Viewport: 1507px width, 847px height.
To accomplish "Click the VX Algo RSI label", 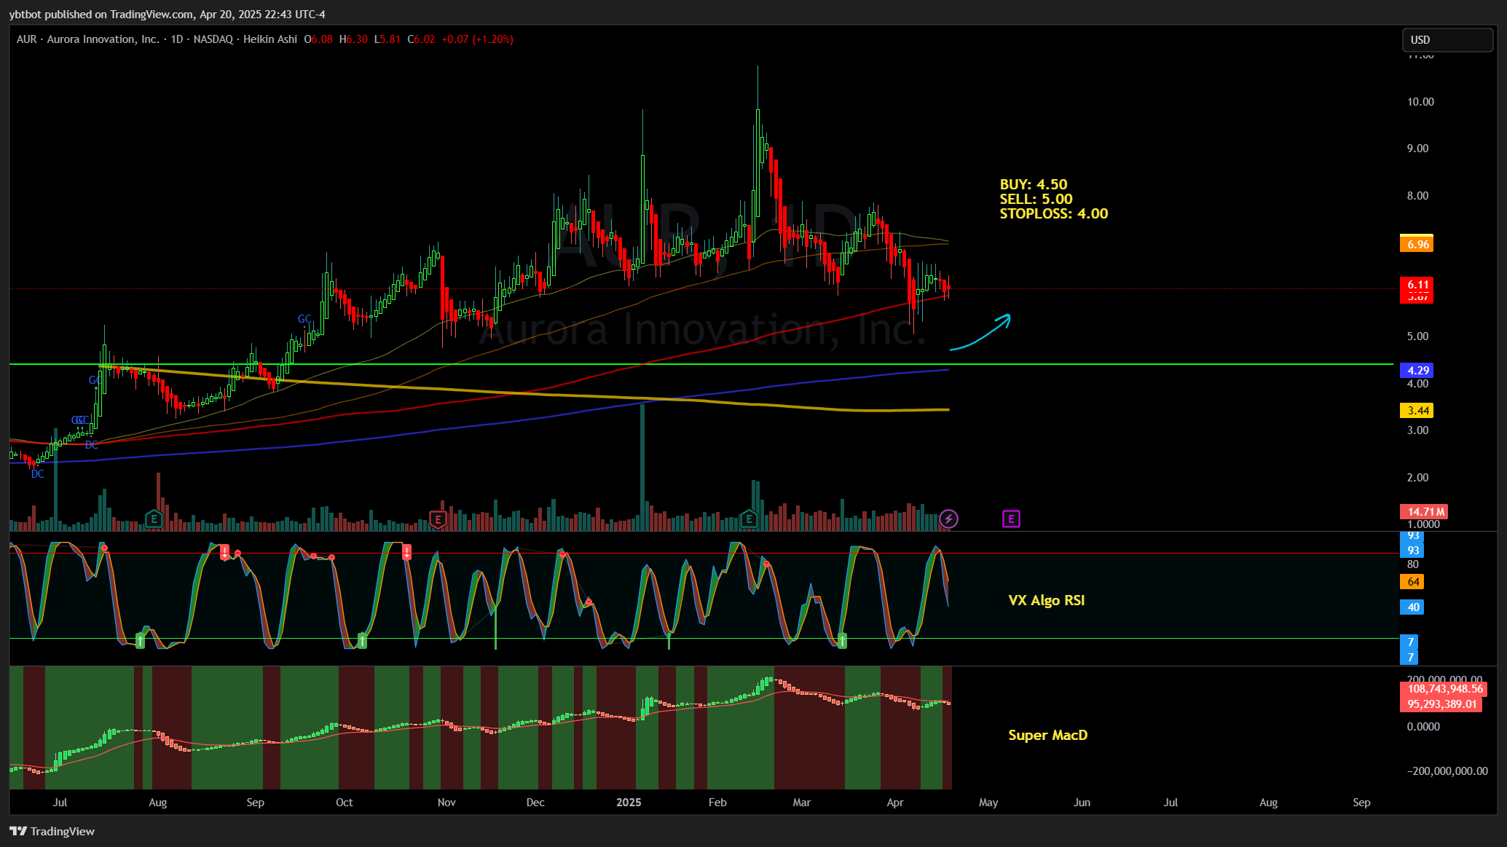I will (1046, 600).
